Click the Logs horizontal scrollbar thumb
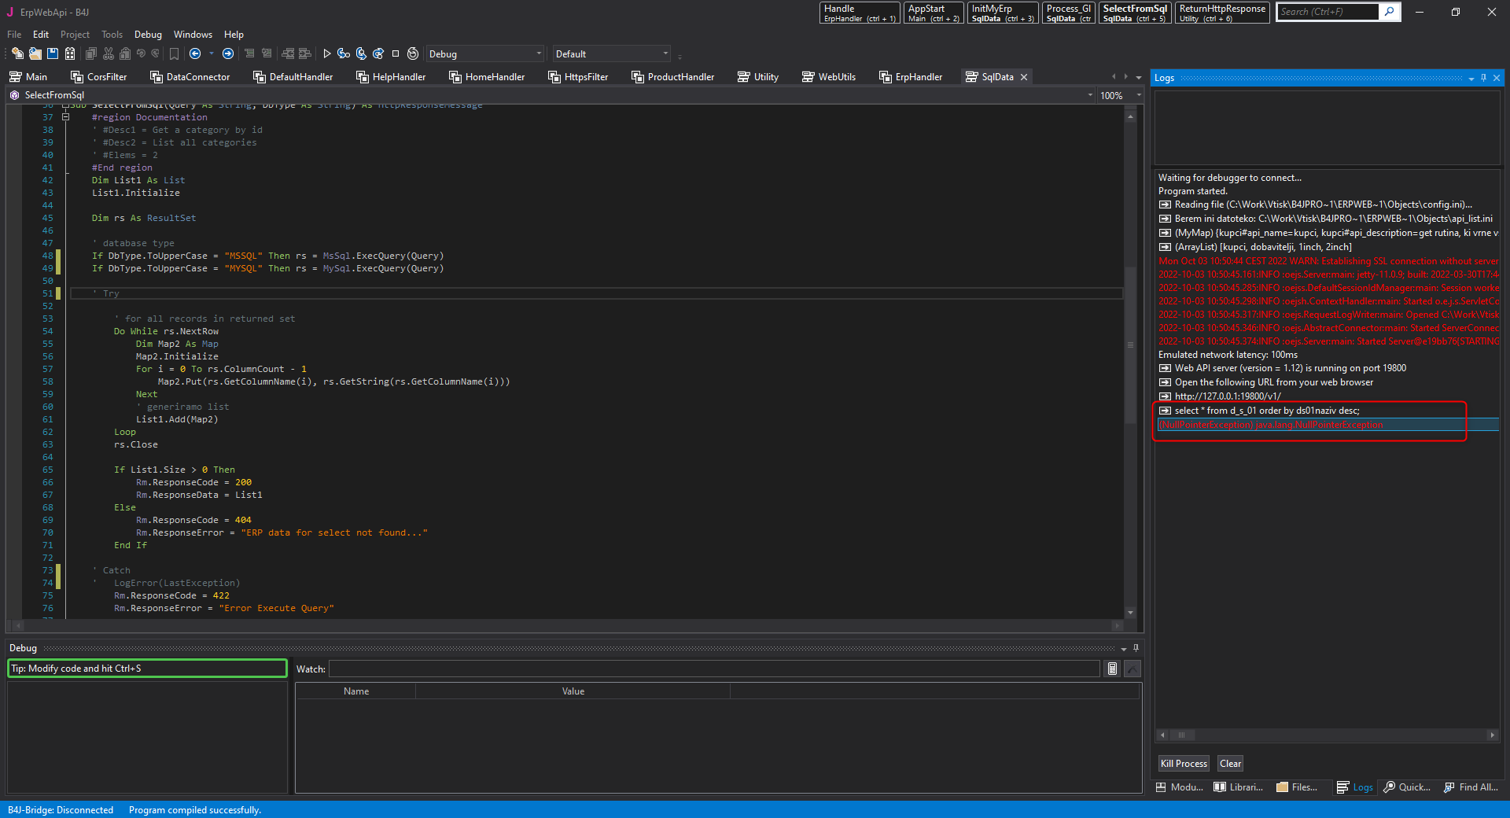This screenshot has height=818, width=1510. (x=1180, y=735)
